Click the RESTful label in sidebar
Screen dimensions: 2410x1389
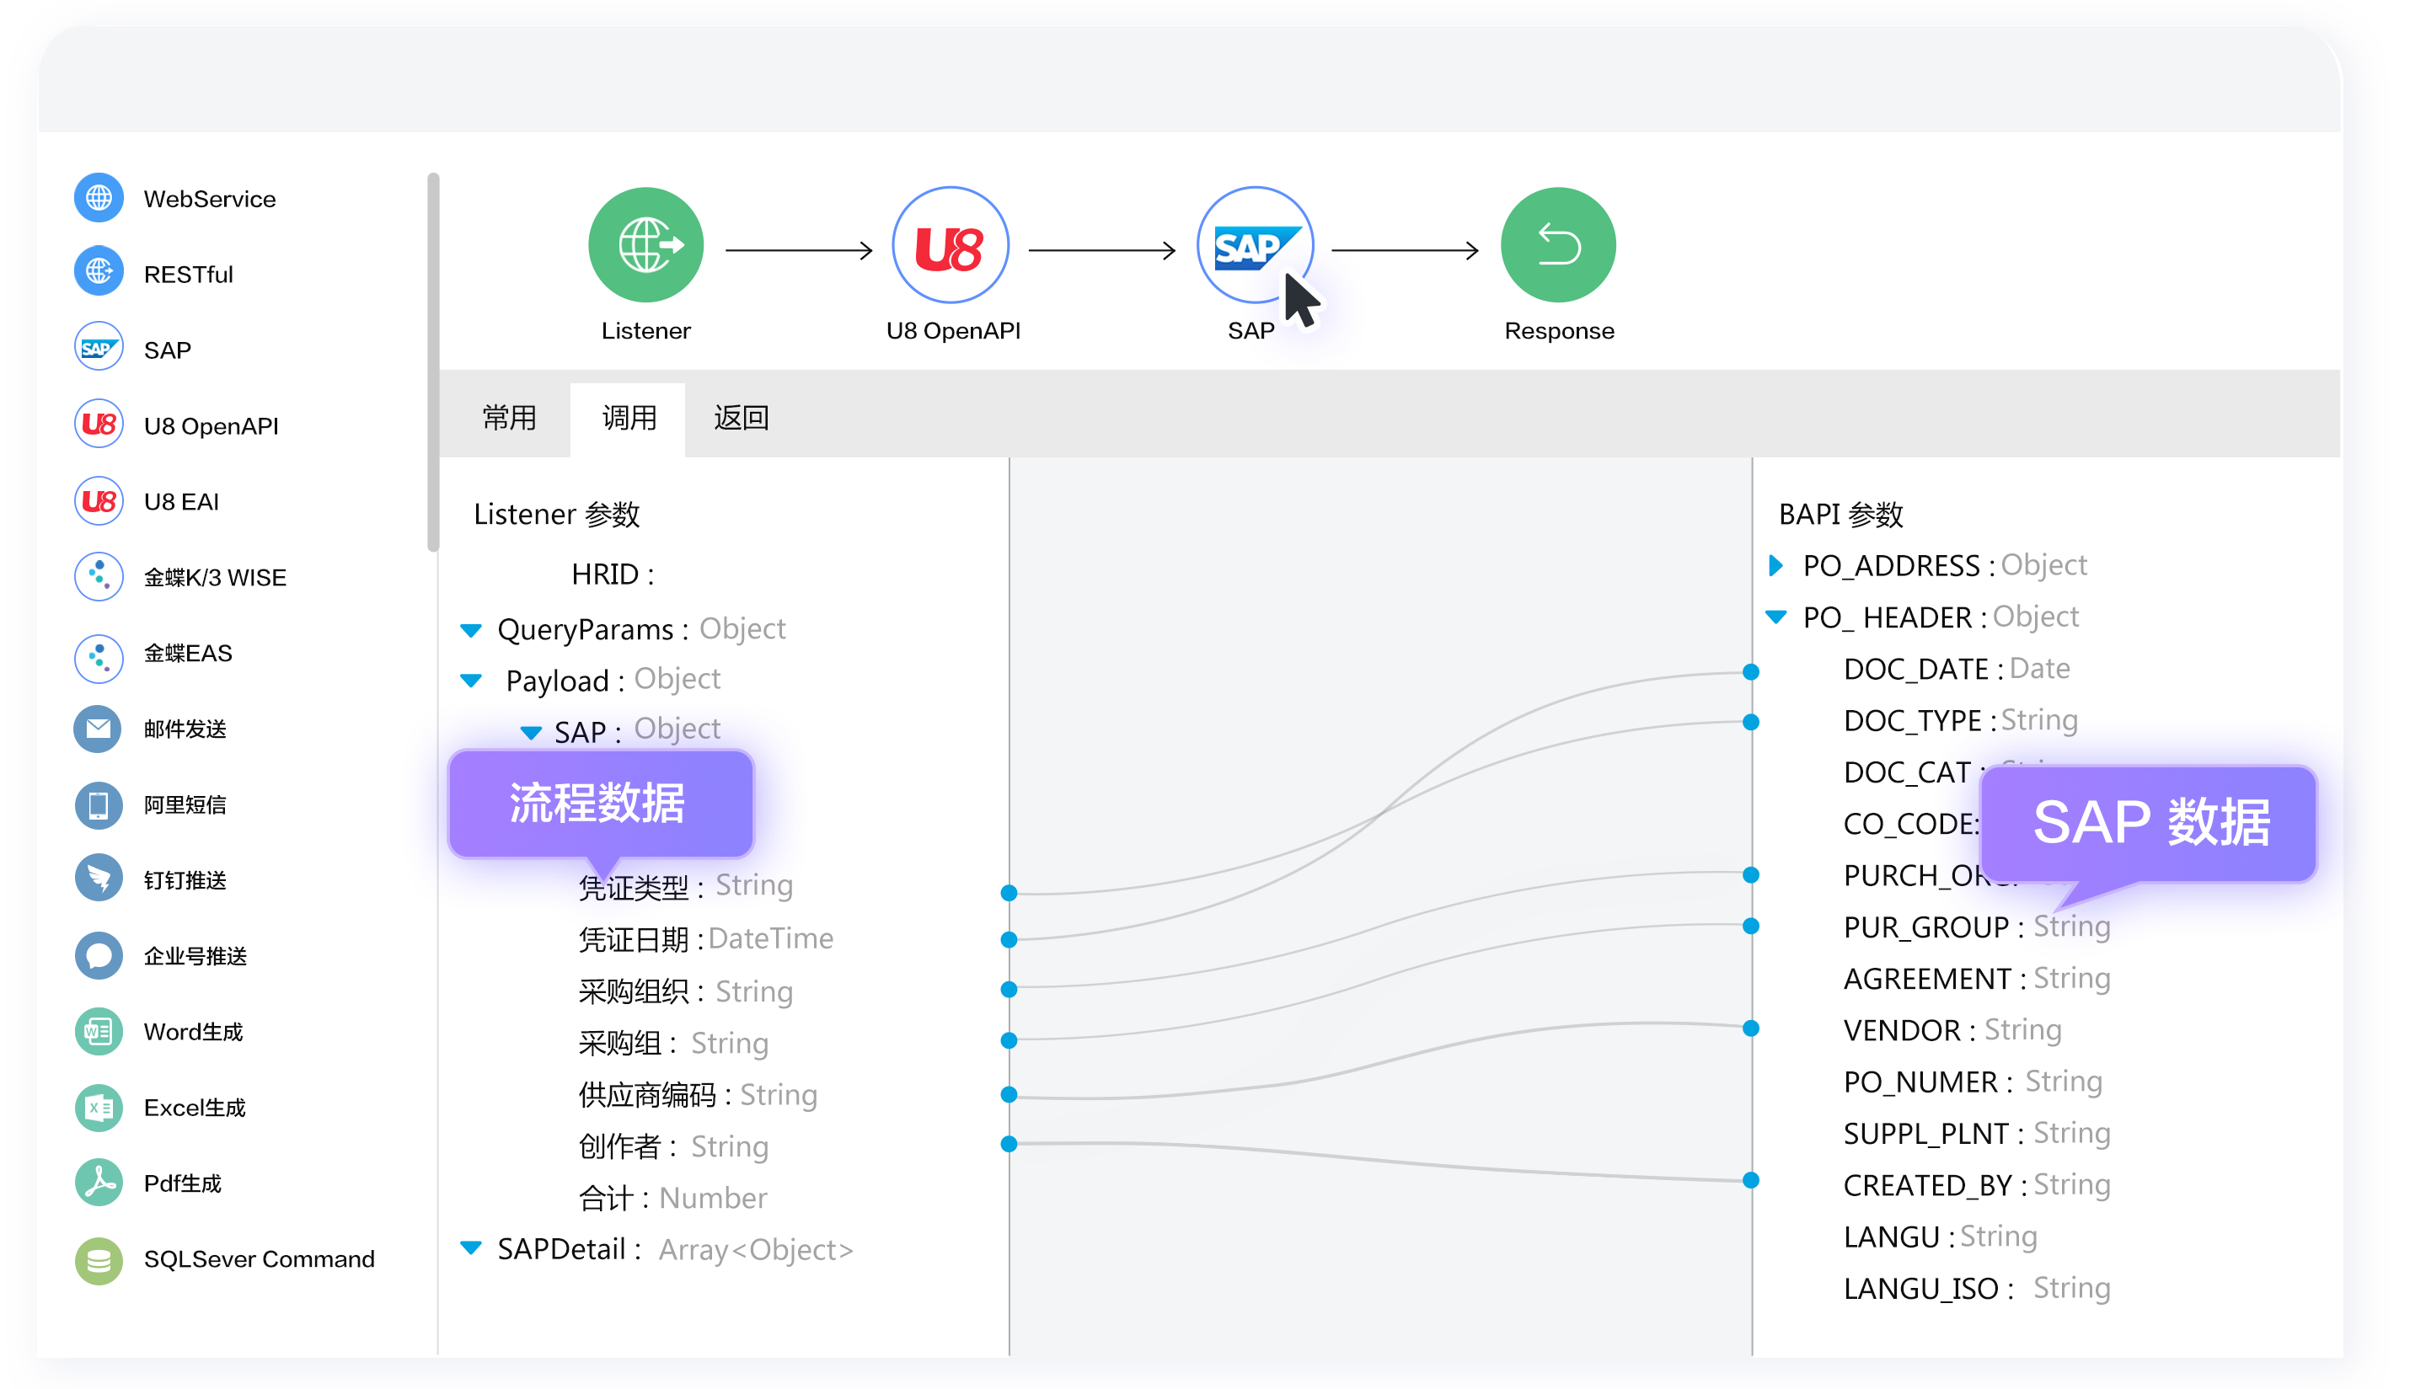point(188,274)
